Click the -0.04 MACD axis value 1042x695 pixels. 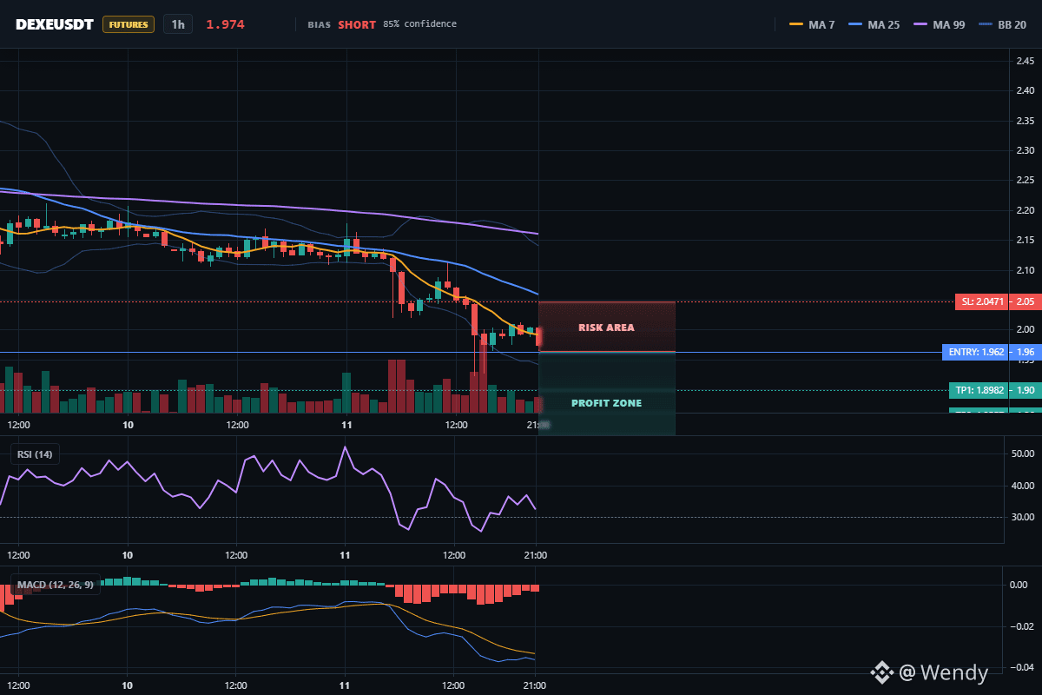click(1022, 667)
